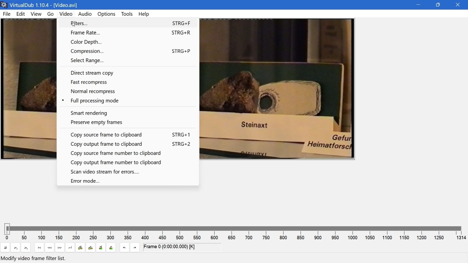468x263 pixels.
Task: Seek to the previous scene change
Action: pyautogui.click(x=101, y=248)
